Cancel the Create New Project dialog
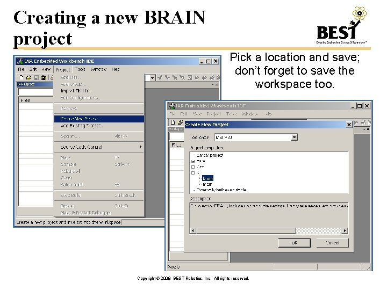 [333, 243]
